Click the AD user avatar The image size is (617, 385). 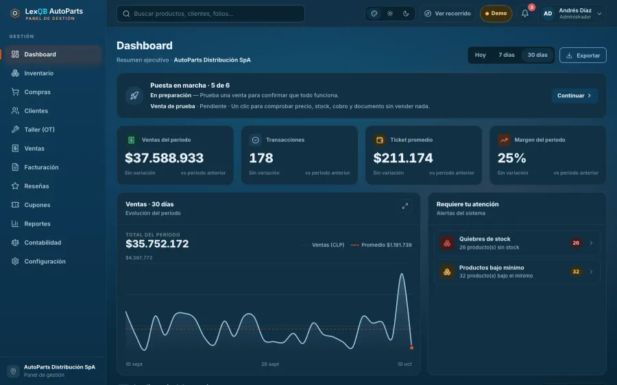click(x=548, y=14)
